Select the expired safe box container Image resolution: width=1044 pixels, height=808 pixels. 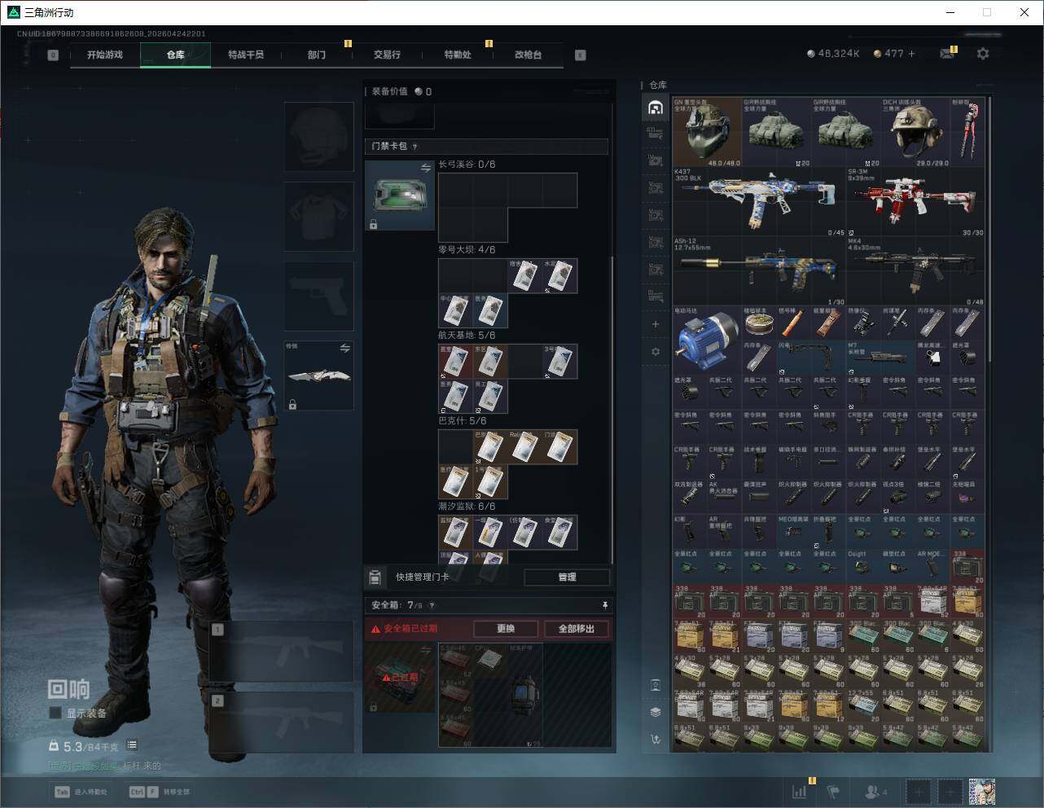(400, 677)
